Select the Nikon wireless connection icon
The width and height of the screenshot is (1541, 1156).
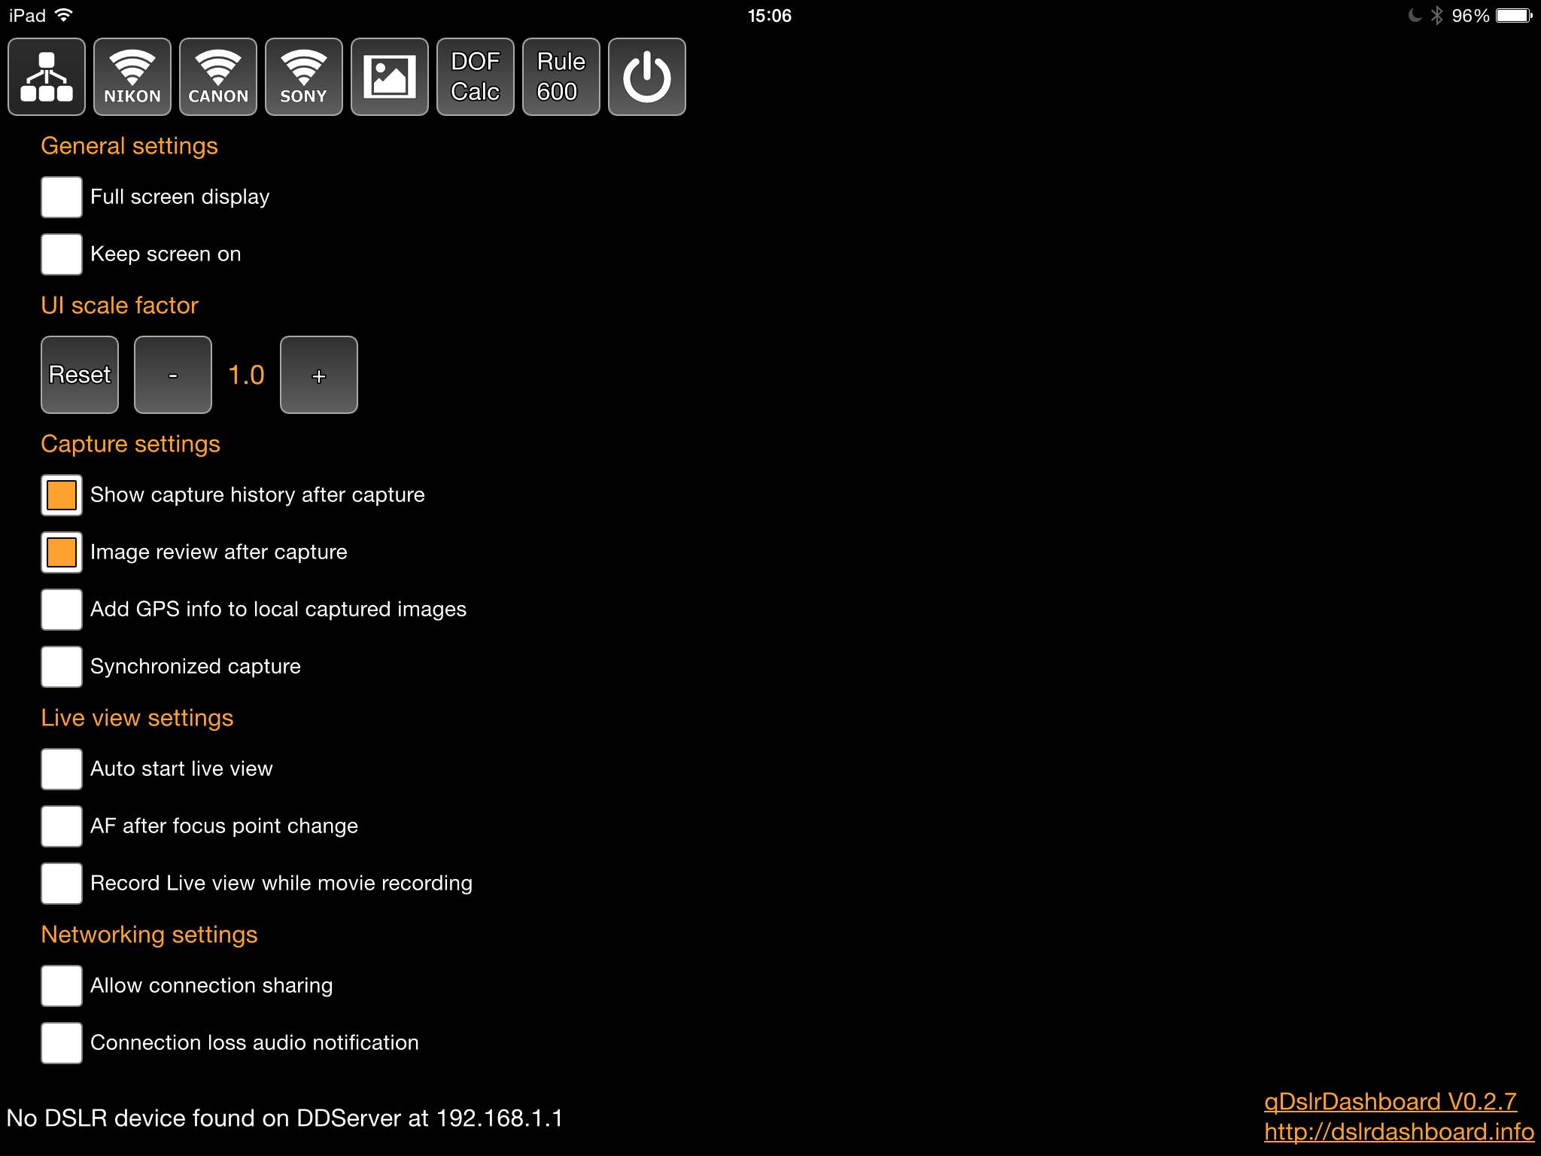click(131, 75)
